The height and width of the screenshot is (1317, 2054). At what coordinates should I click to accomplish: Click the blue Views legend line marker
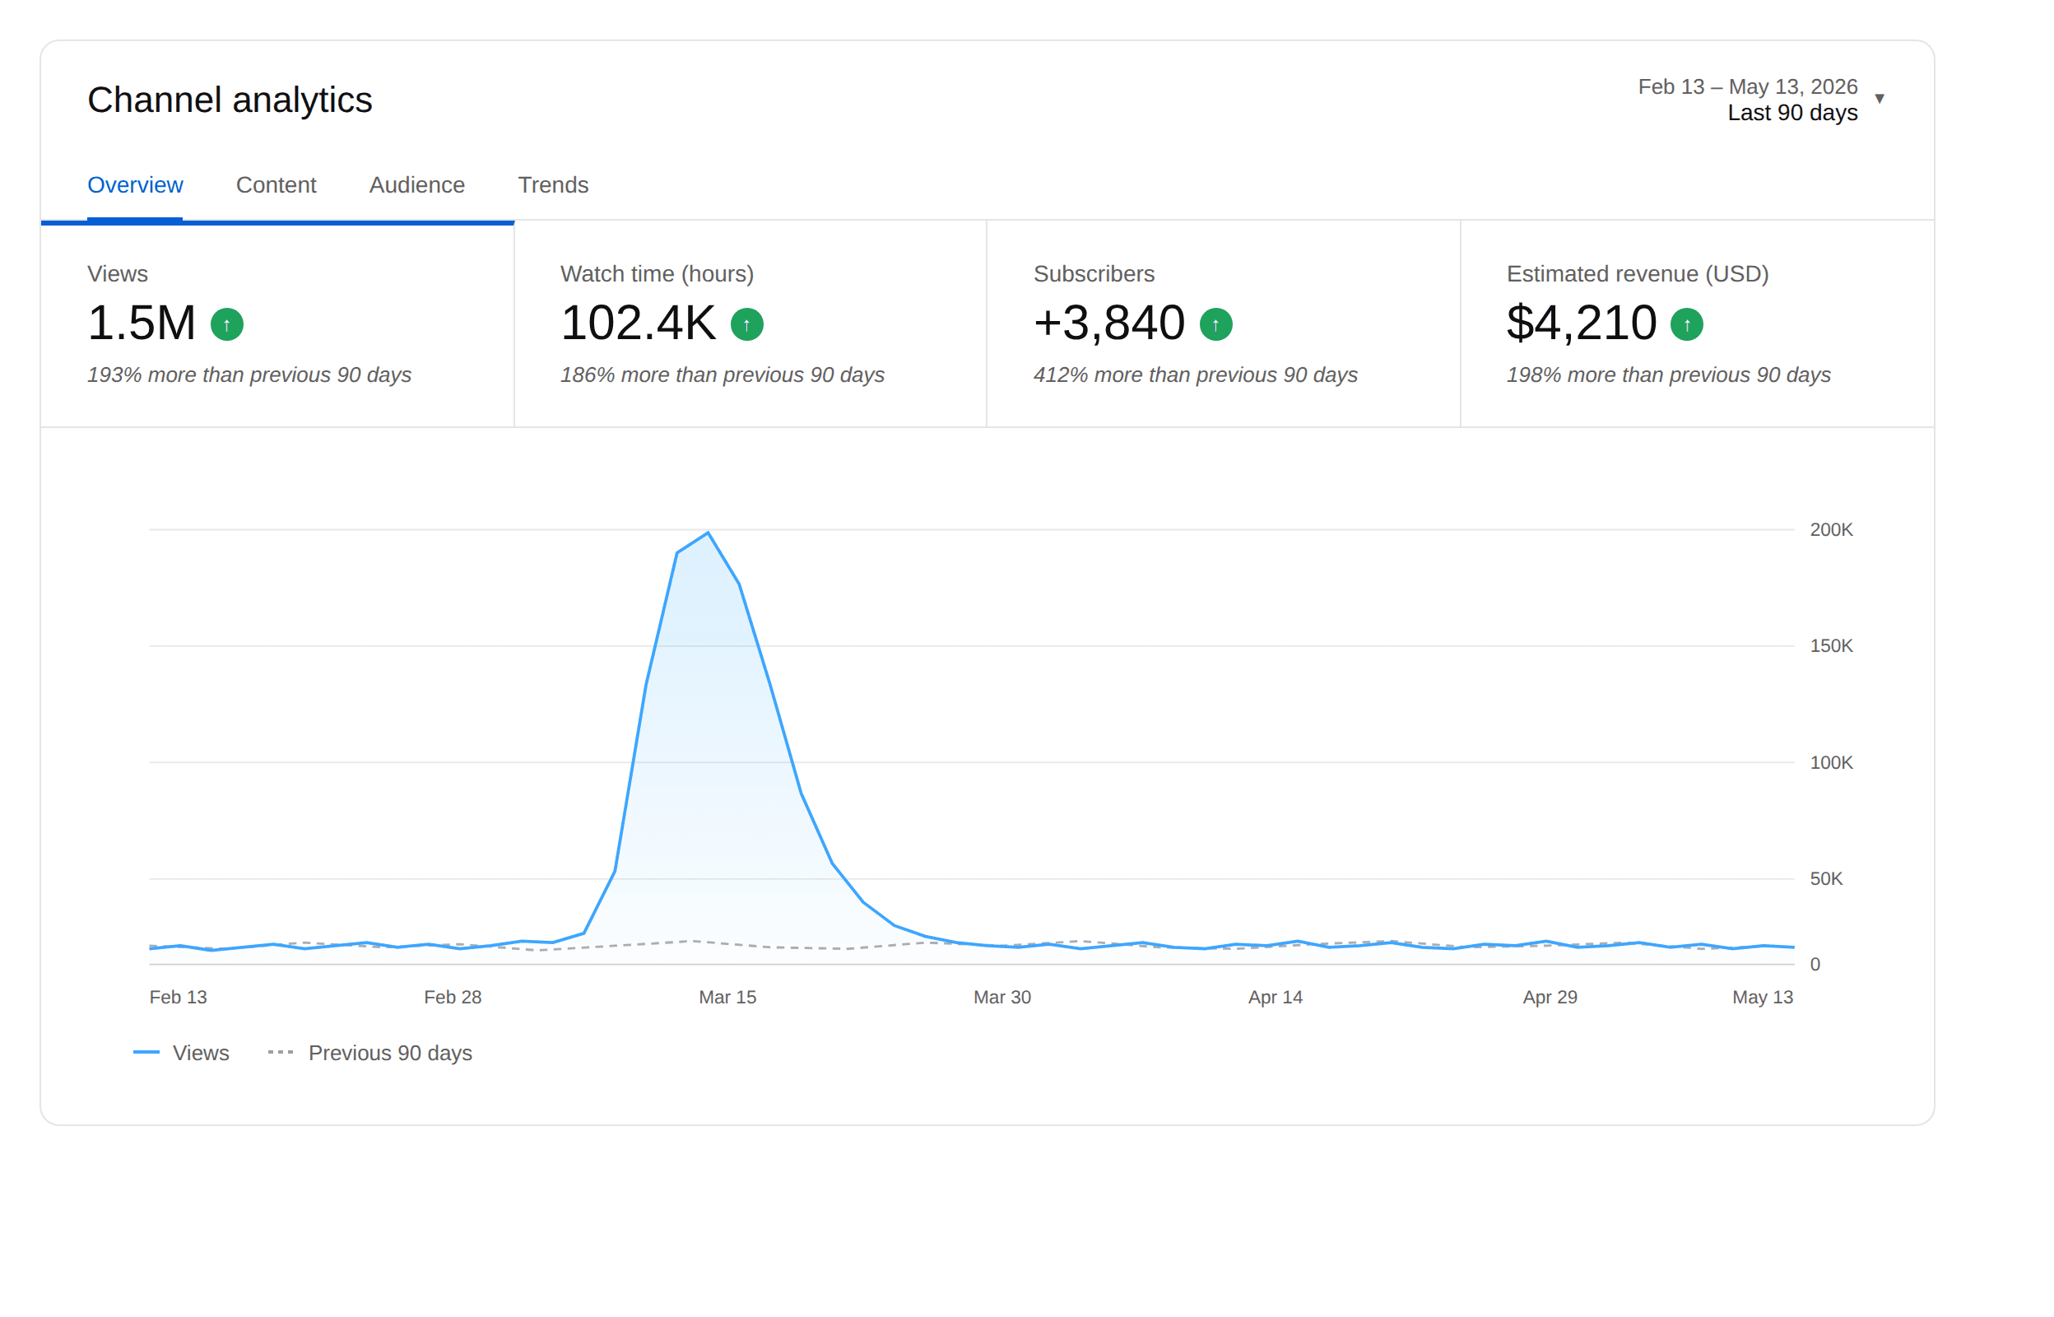click(146, 1053)
